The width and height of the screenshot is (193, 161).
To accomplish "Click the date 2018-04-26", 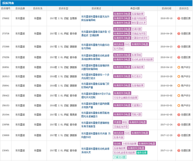I will tap(166, 34).
